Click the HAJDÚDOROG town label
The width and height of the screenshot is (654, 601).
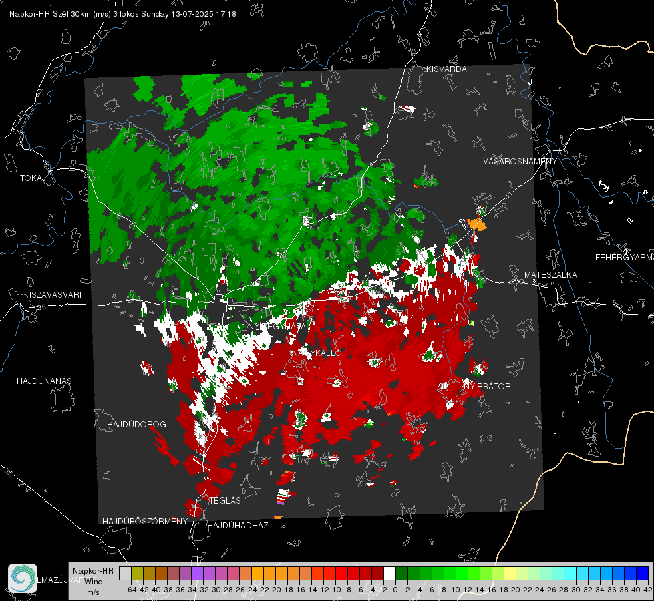tap(136, 424)
